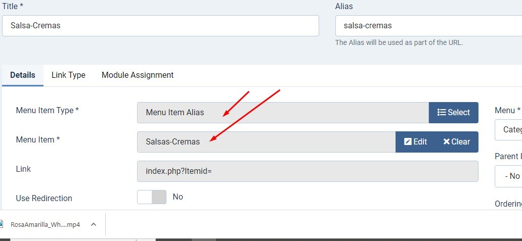Switch to the Details tab
522x241 pixels.
pos(23,75)
